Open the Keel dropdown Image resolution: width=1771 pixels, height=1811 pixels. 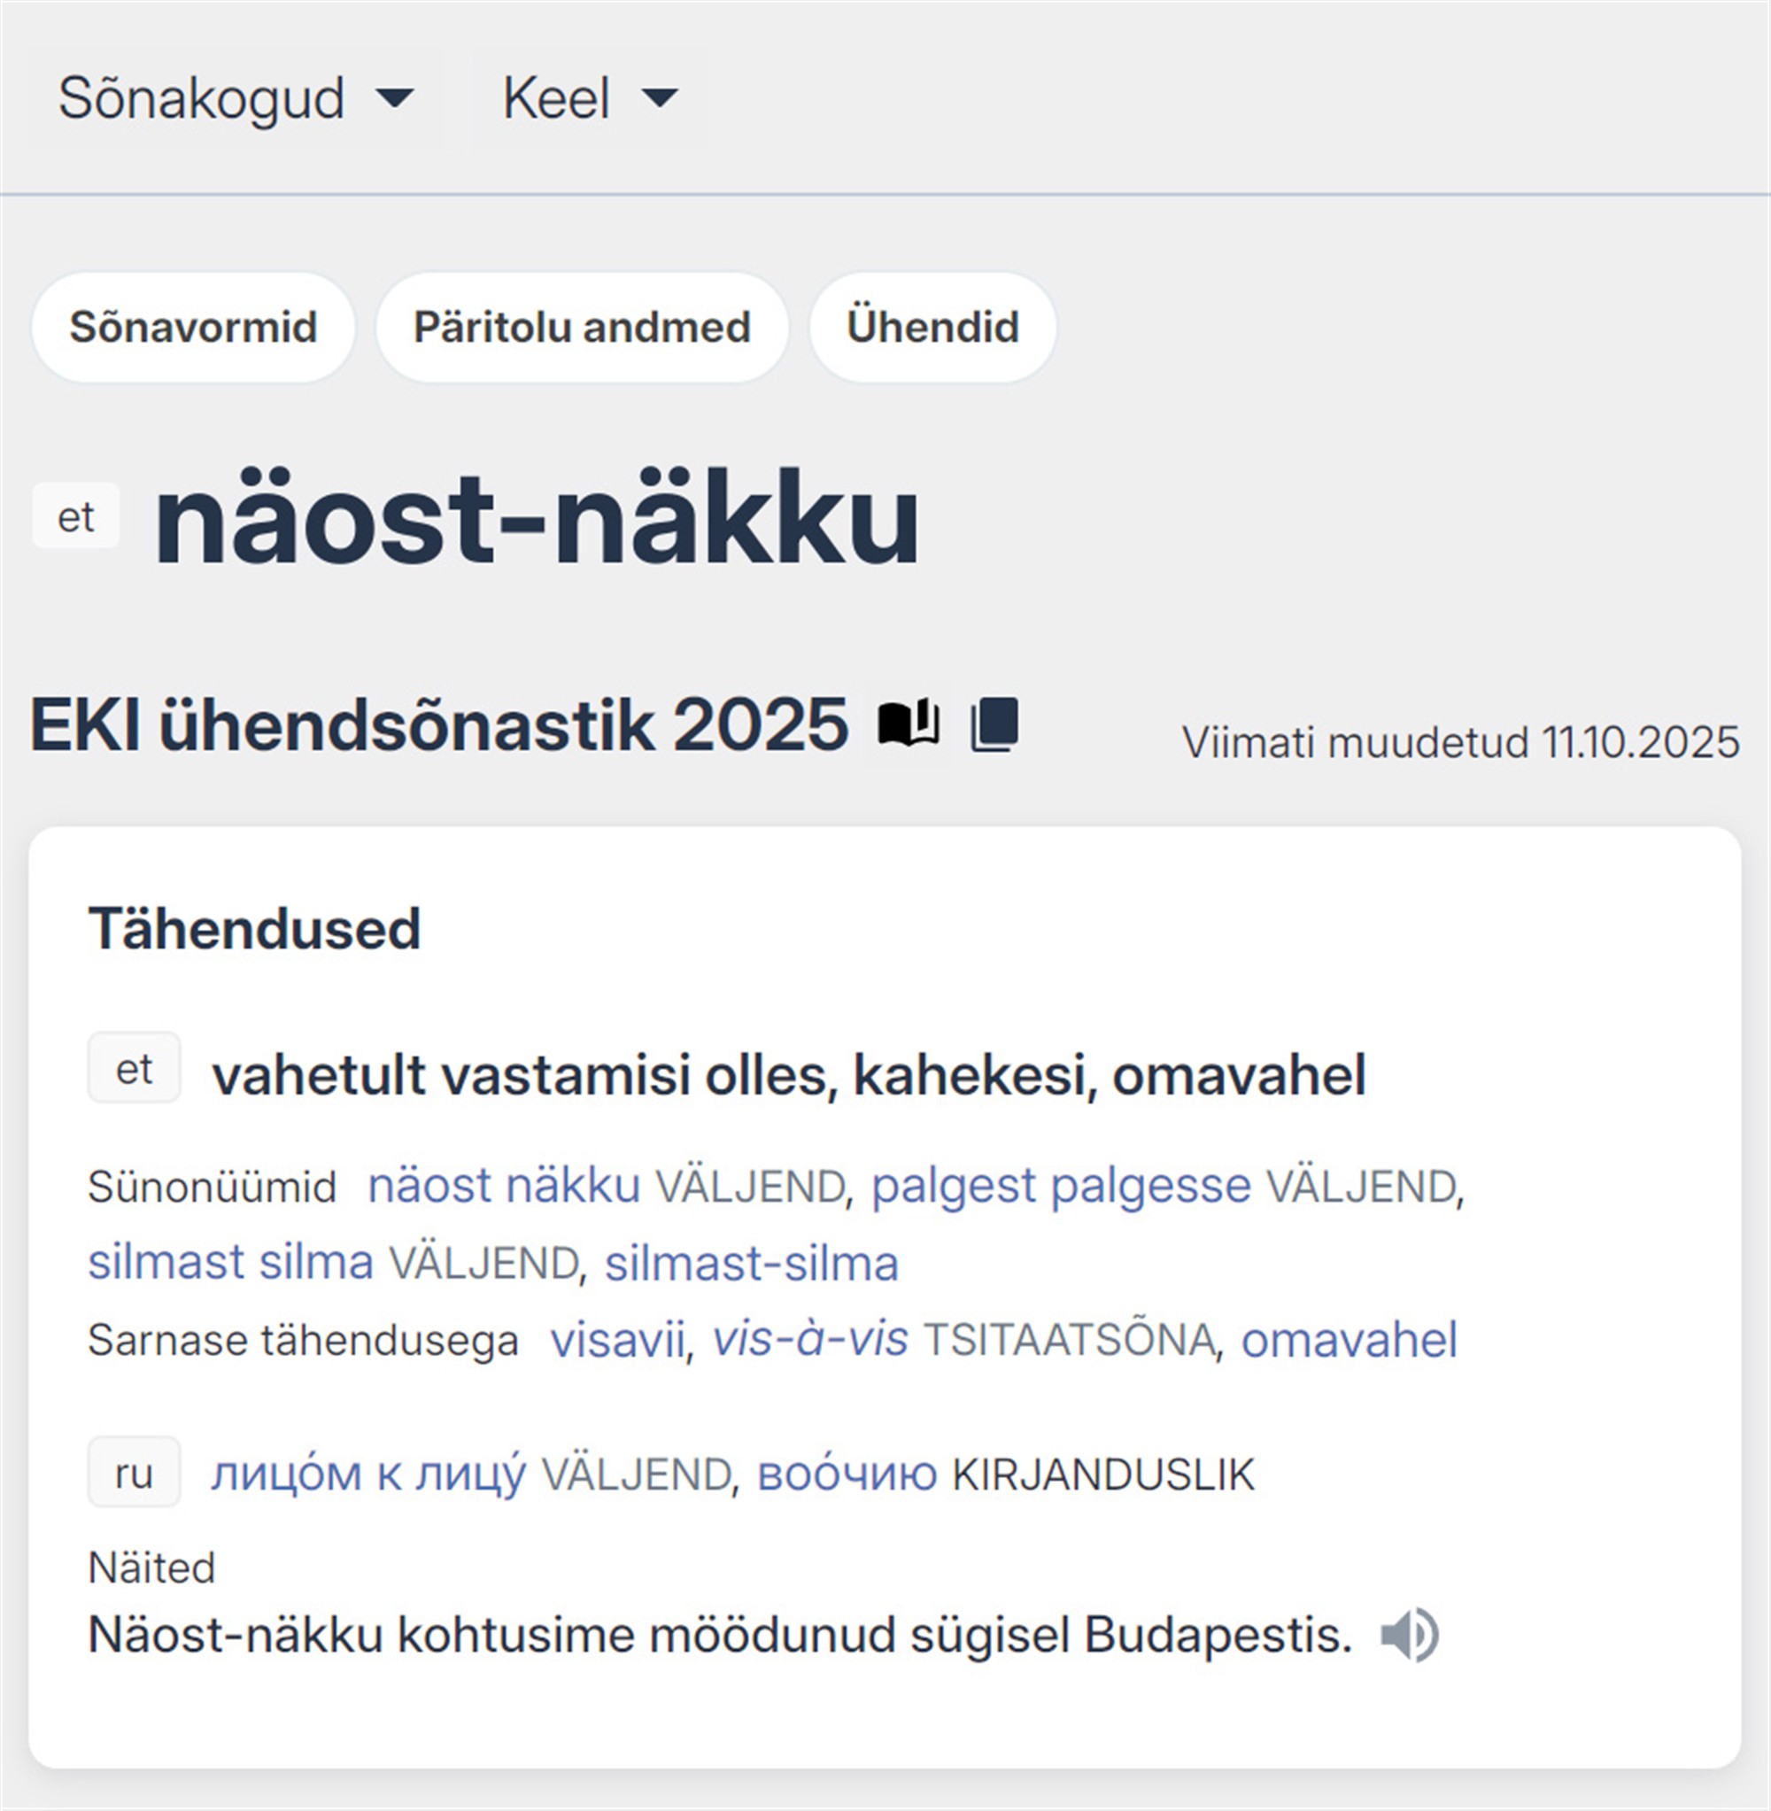(x=556, y=97)
